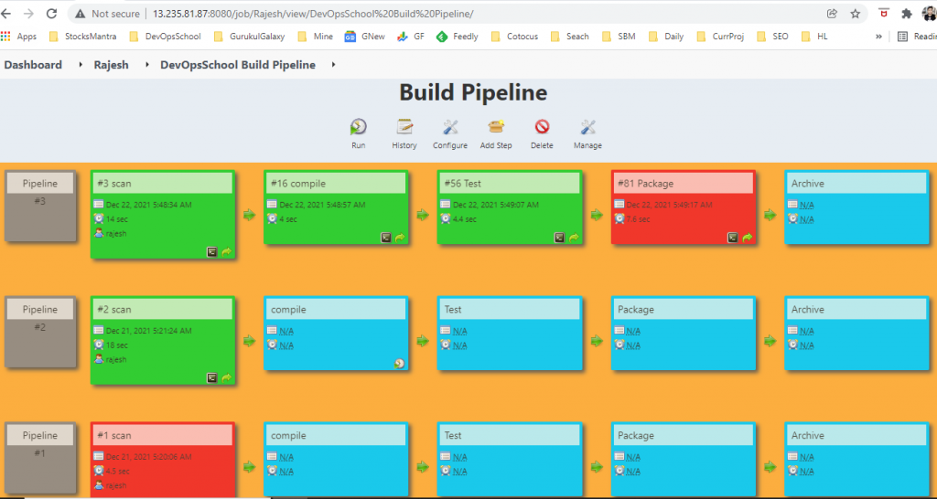Trigger the compile step in pipeline #2
Image resolution: width=937 pixels, height=499 pixels.
400,363
